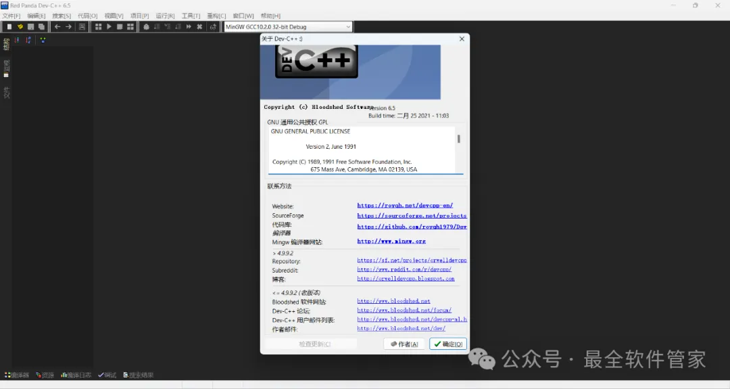
Task: Open the sourceforge.net/projects link
Action: [x=412, y=216]
